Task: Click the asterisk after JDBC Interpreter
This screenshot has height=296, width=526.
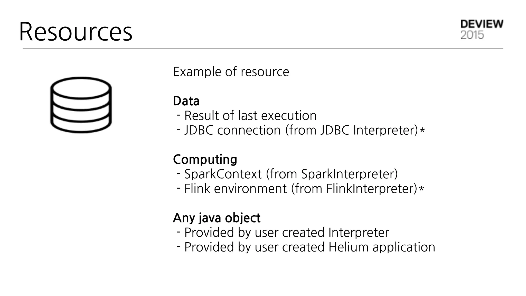Action: point(422,131)
